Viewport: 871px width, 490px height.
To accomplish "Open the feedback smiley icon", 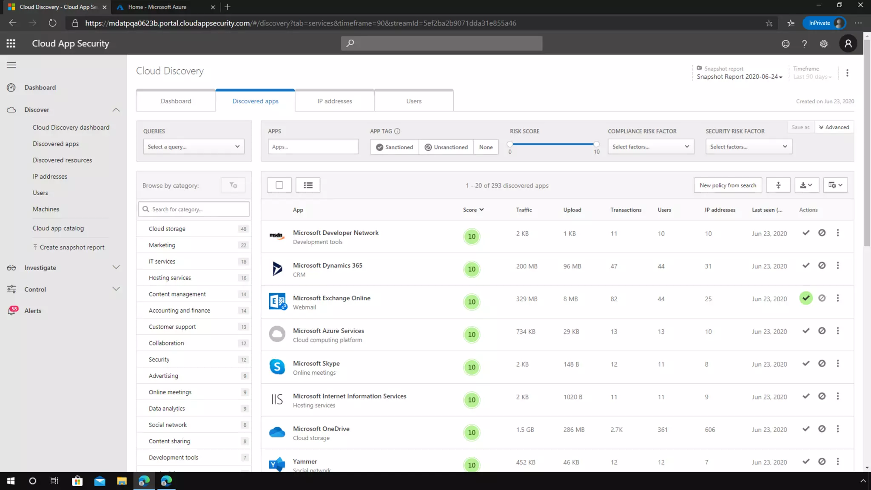I will pyautogui.click(x=786, y=44).
